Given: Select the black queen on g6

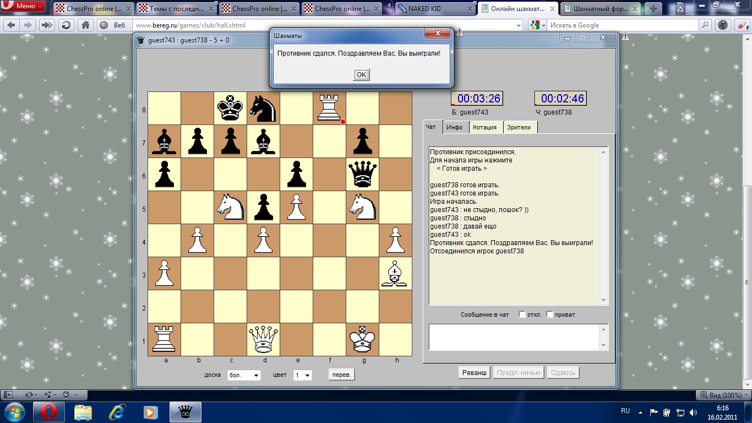Looking at the screenshot, I should [x=362, y=174].
